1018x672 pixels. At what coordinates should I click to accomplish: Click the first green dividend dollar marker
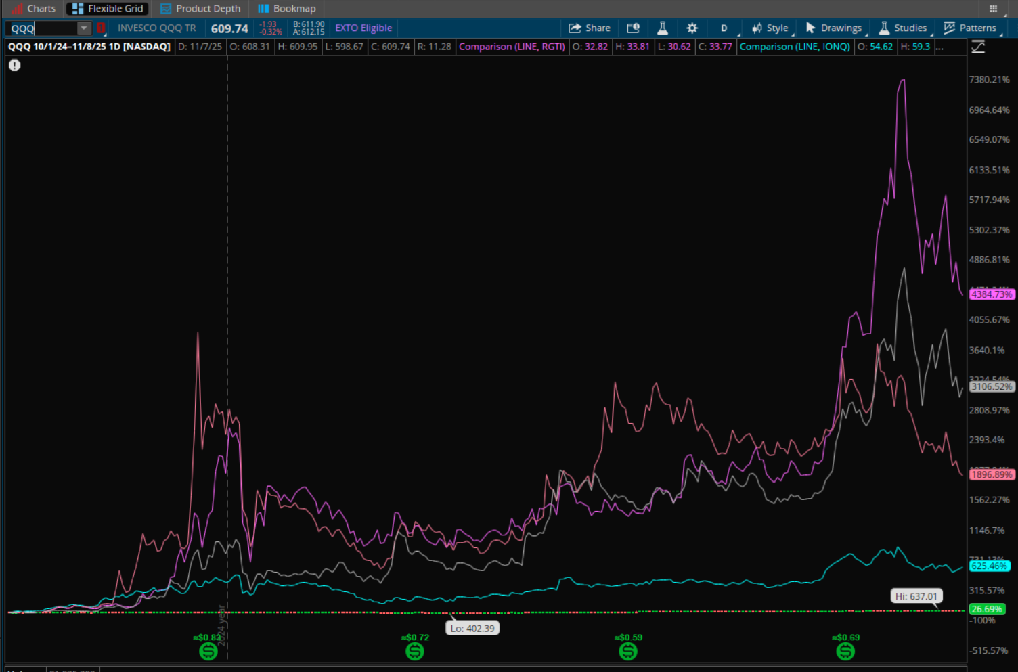pos(208,651)
